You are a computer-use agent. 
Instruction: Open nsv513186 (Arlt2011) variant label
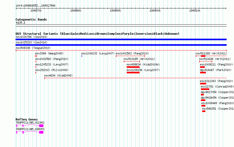coord(215,59)
